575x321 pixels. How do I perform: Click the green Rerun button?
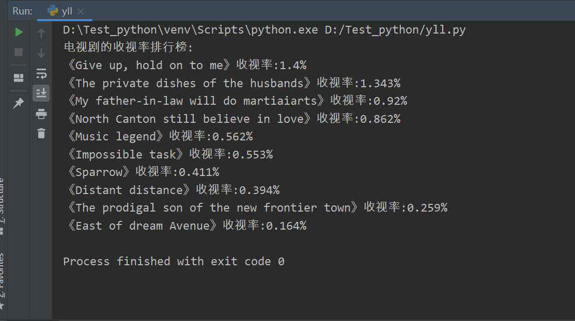click(x=19, y=32)
